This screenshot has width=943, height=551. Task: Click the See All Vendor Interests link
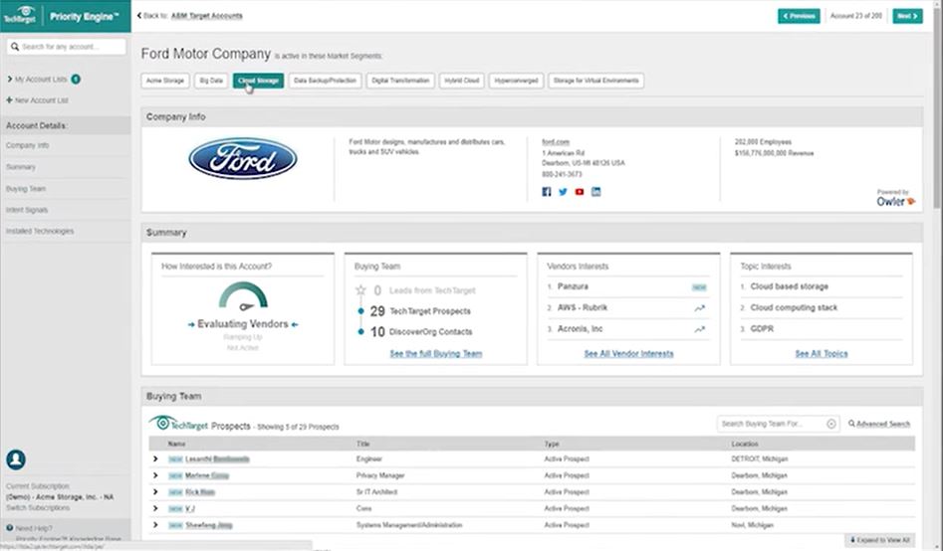pos(628,353)
